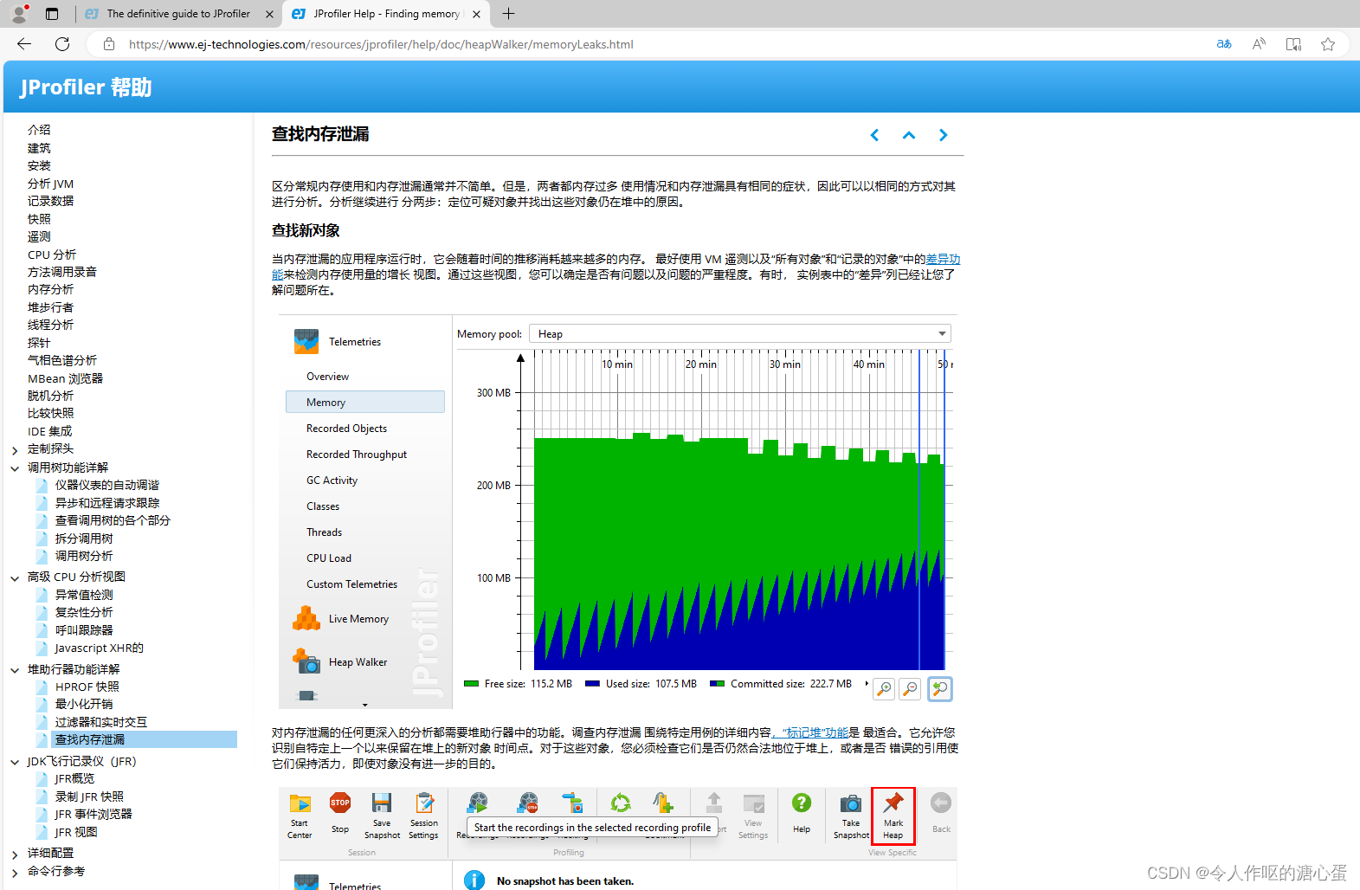
Task: Collapse the 调用树功能详解 section
Action: click(x=15, y=468)
